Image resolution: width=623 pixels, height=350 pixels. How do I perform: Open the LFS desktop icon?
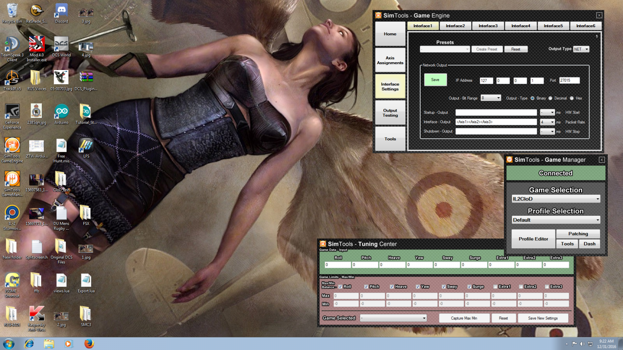click(86, 148)
